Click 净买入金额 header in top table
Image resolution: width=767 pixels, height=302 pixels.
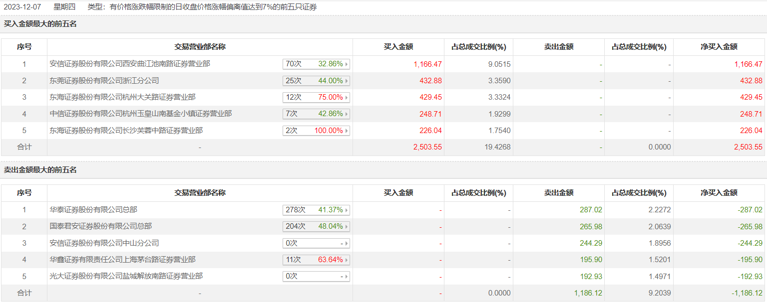tap(719, 47)
